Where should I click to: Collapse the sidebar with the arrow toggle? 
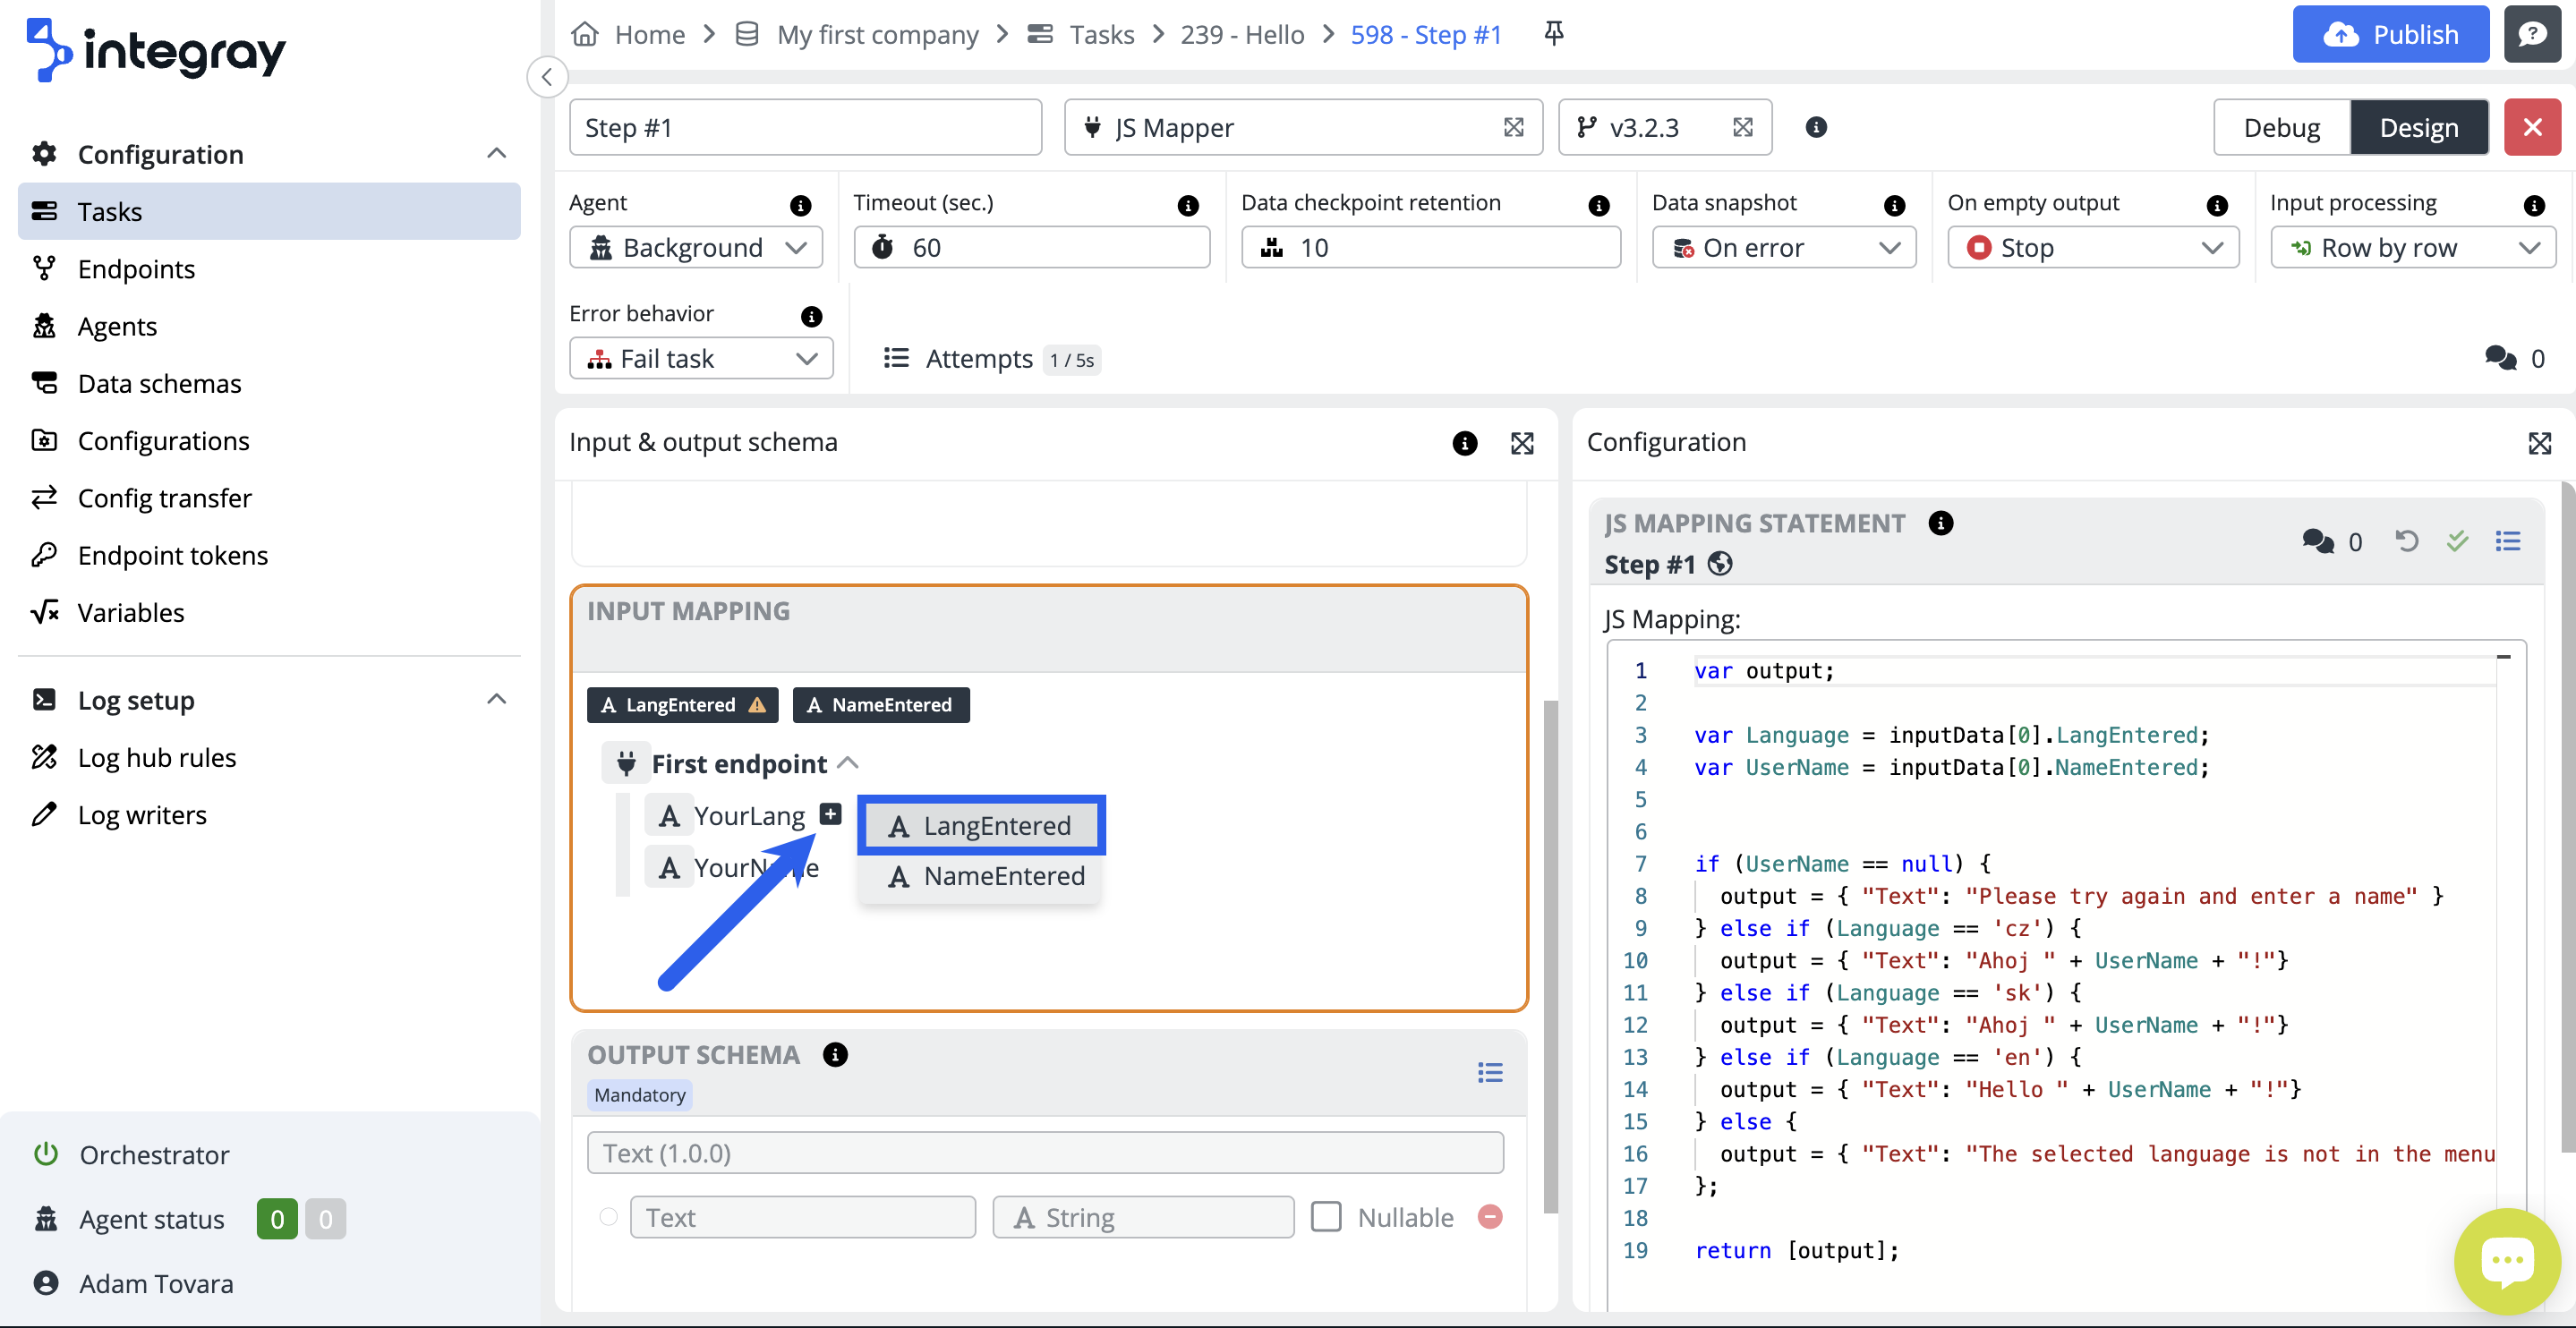[x=547, y=77]
